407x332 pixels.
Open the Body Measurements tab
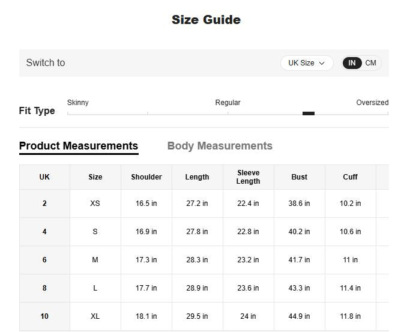point(220,146)
